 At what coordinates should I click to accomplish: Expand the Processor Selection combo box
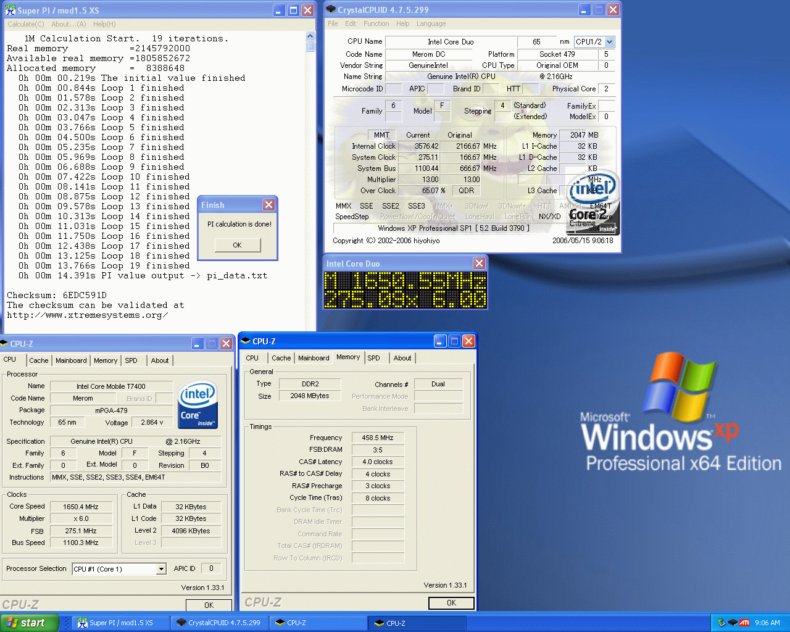tap(161, 569)
